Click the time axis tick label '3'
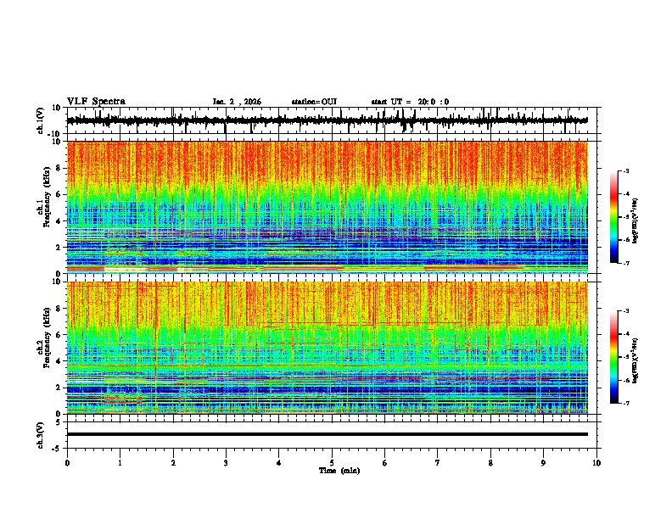672x519 pixels. tap(226, 463)
